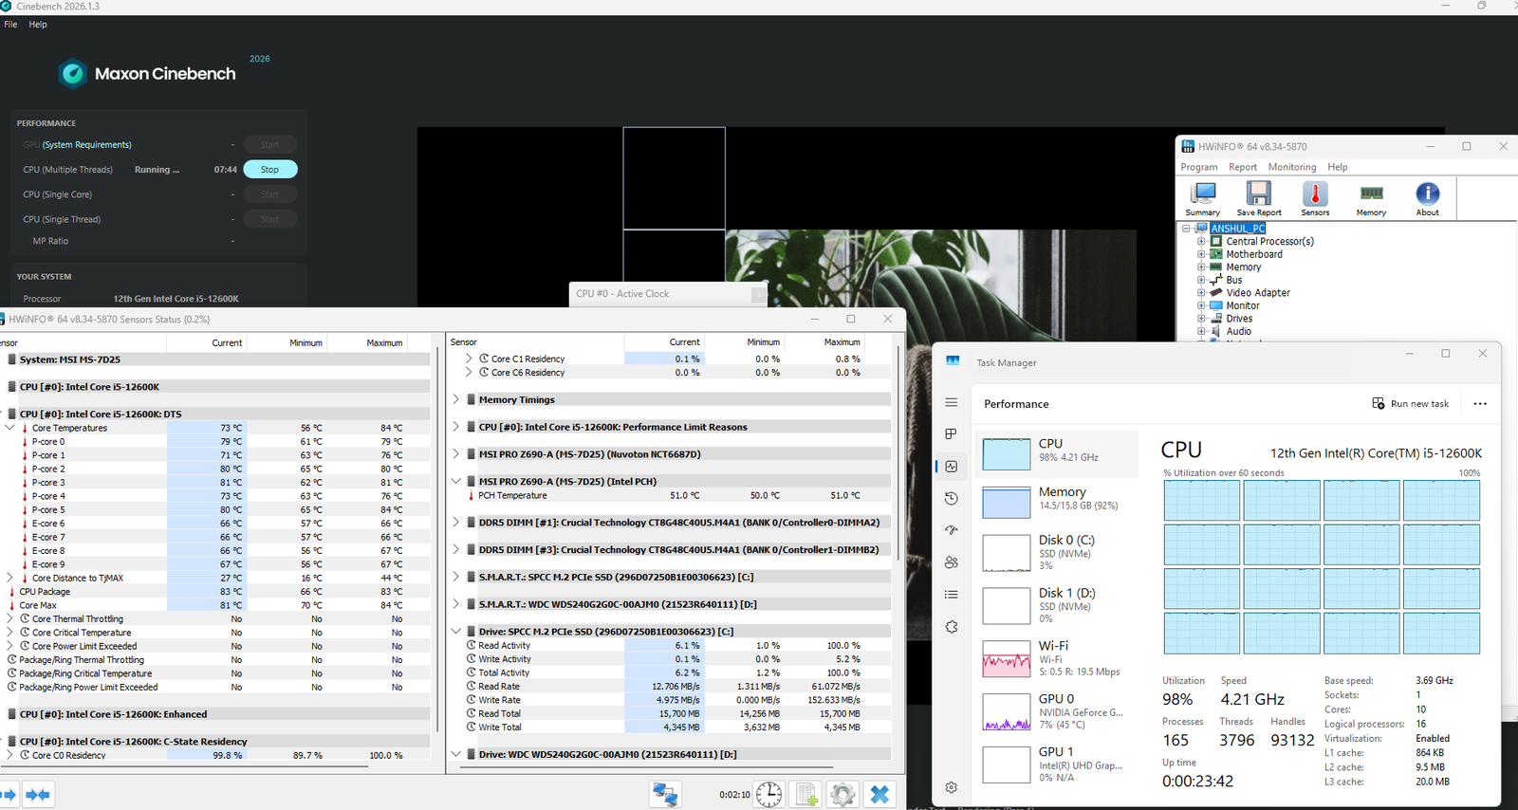Viewport: 1518px width, 810px height.
Task: Click Start for CPU (Single Core) test
Action: (x=270, y=194)
